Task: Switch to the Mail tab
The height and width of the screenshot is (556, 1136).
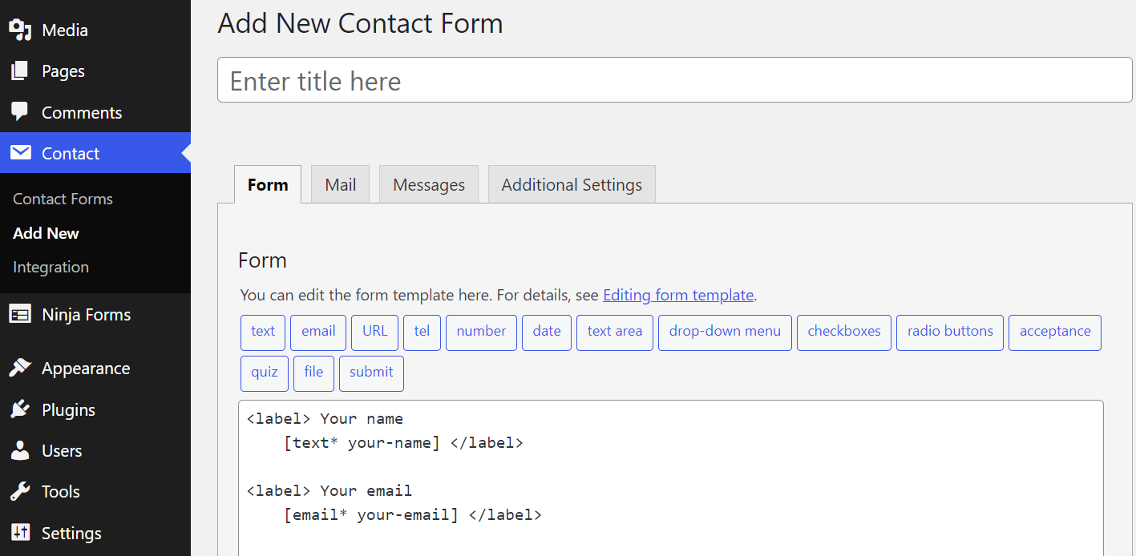Action: [340, 185]
